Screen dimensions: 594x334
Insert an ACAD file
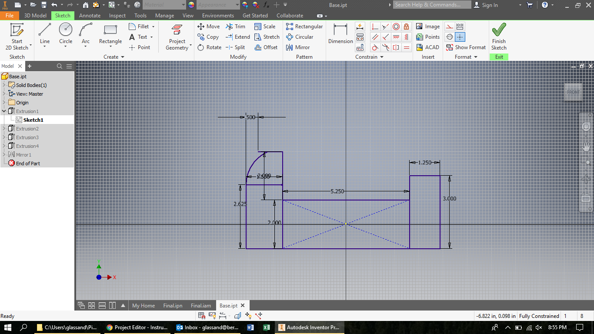pyautogui.click(x=427, y=47)
